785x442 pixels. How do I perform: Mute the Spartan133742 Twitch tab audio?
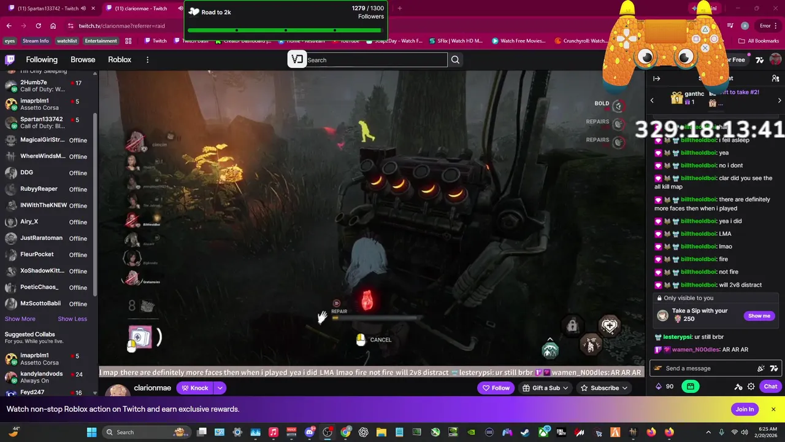click(83, 8)
